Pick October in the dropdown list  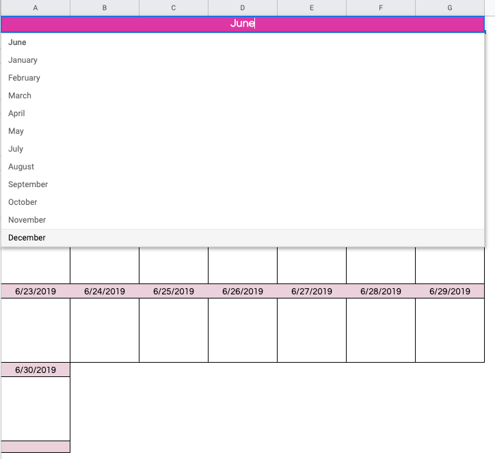(x=243, y=202)
